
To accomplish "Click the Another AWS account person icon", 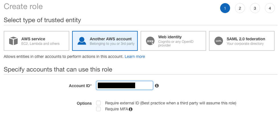I will pyautogui.click(x=82, y=41).
